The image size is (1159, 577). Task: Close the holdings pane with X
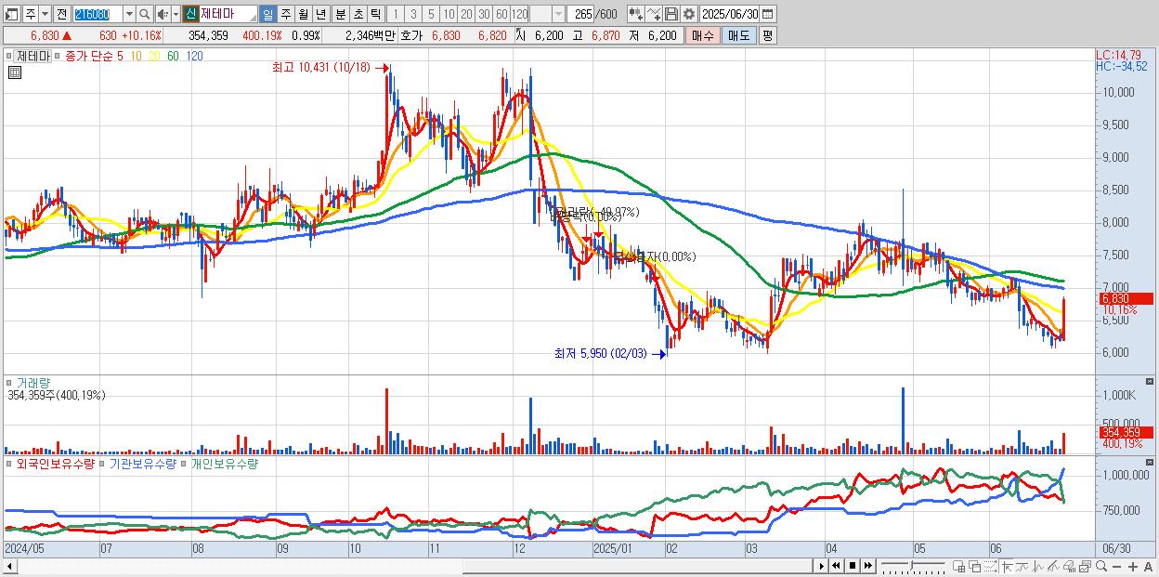[x=1151, y=463]
